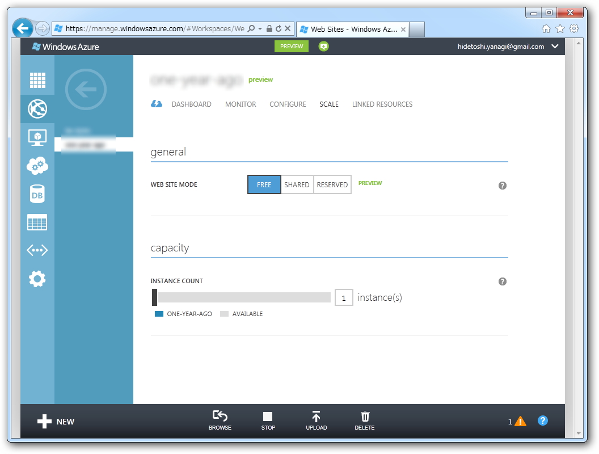
Task: Show help for Instance Count
Action: (x=503, y=281)
